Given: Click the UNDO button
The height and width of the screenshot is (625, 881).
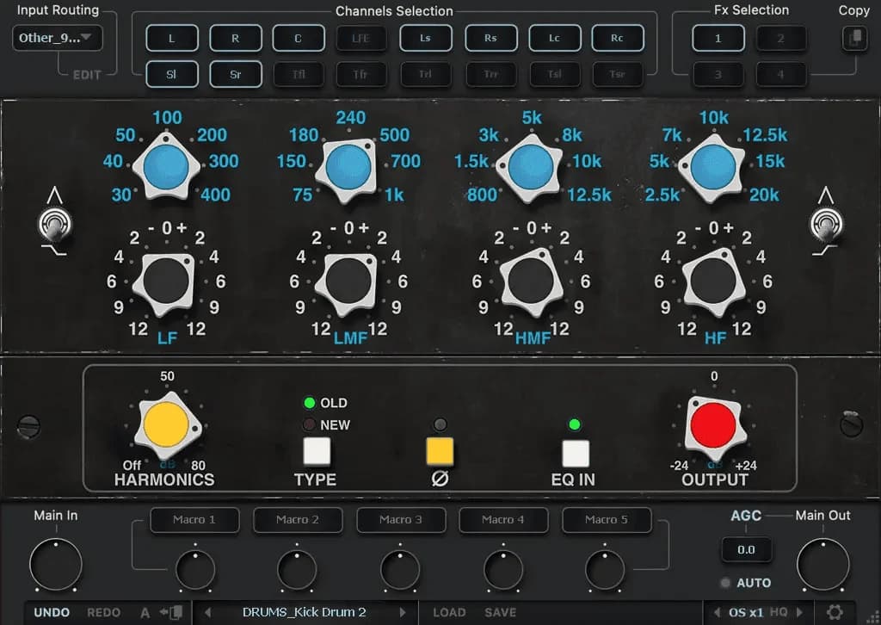Looking at the screenshot, I should point(52,613).
